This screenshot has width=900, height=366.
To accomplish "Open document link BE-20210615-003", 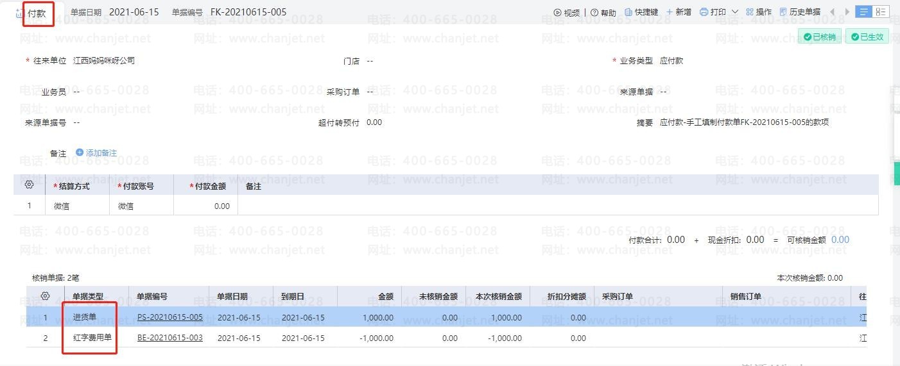I will (170, 338).
